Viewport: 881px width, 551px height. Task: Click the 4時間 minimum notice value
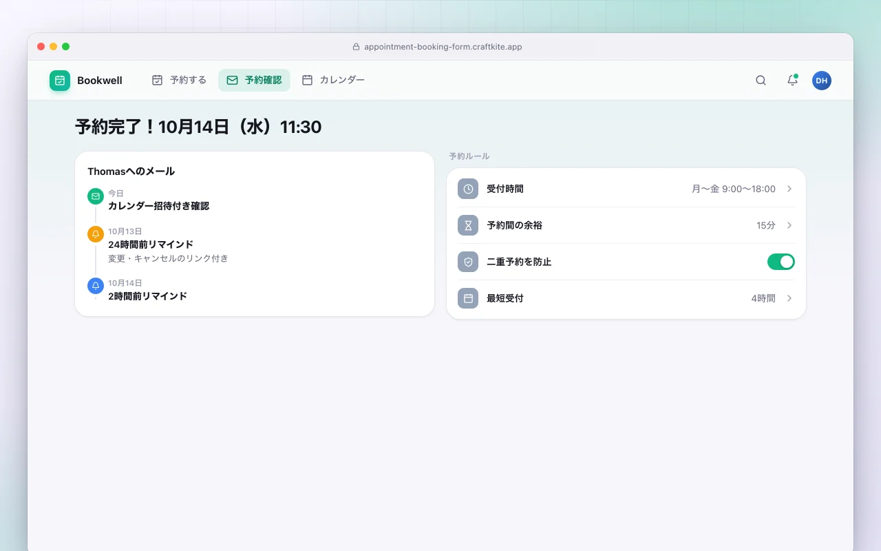point(763,298)
